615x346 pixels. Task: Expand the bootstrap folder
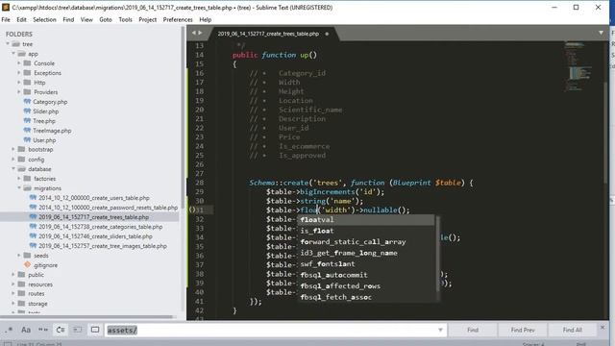pos(12,150)
